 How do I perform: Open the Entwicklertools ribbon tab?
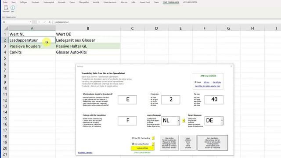point(110,2)
